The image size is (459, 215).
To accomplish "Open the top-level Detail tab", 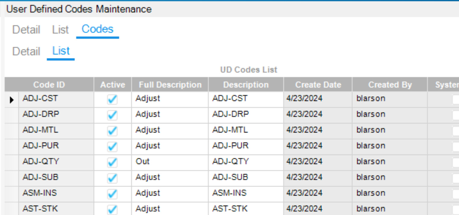I will tap(26, 30).
